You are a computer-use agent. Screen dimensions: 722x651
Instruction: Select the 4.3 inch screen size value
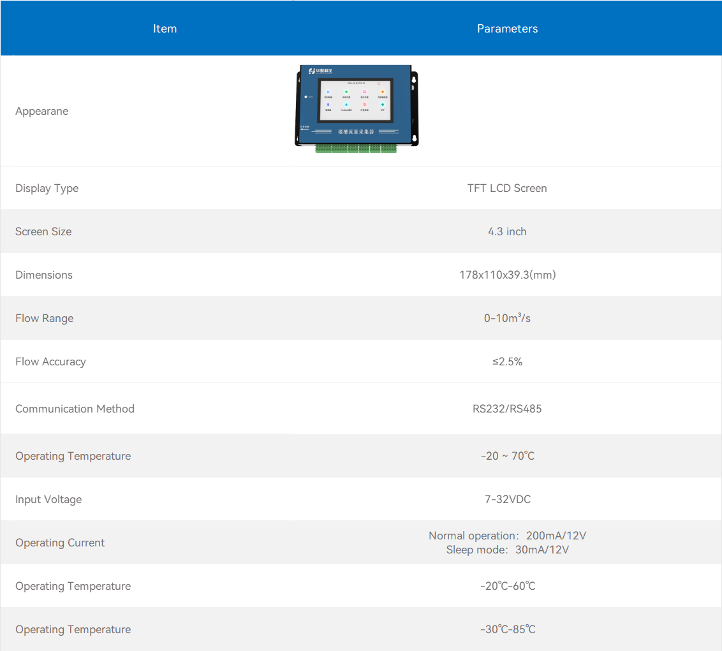tap(507, 231)
